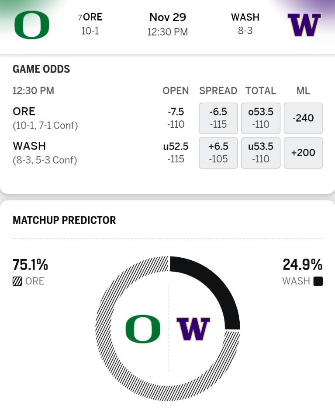Image resolution: width=335 pixels, height=410 pixels.
Task: Select Washington spread +6.5 odds button
Action: [218, 153]
